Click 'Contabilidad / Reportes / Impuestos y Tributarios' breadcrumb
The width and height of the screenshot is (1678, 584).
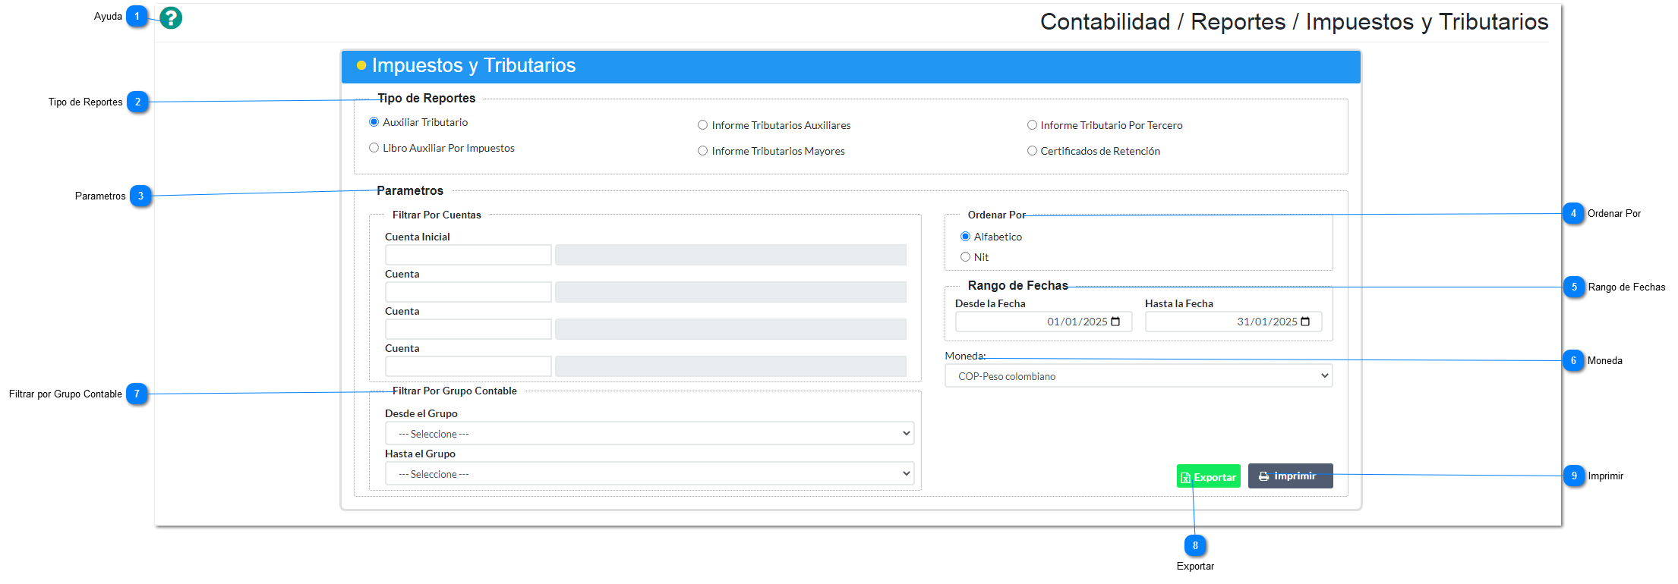pyautogui.click(x=1294, y=22)
